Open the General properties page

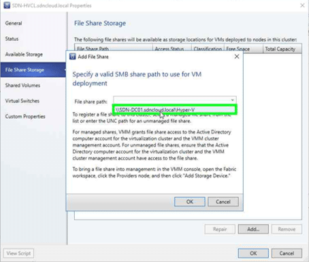[14, 23]
